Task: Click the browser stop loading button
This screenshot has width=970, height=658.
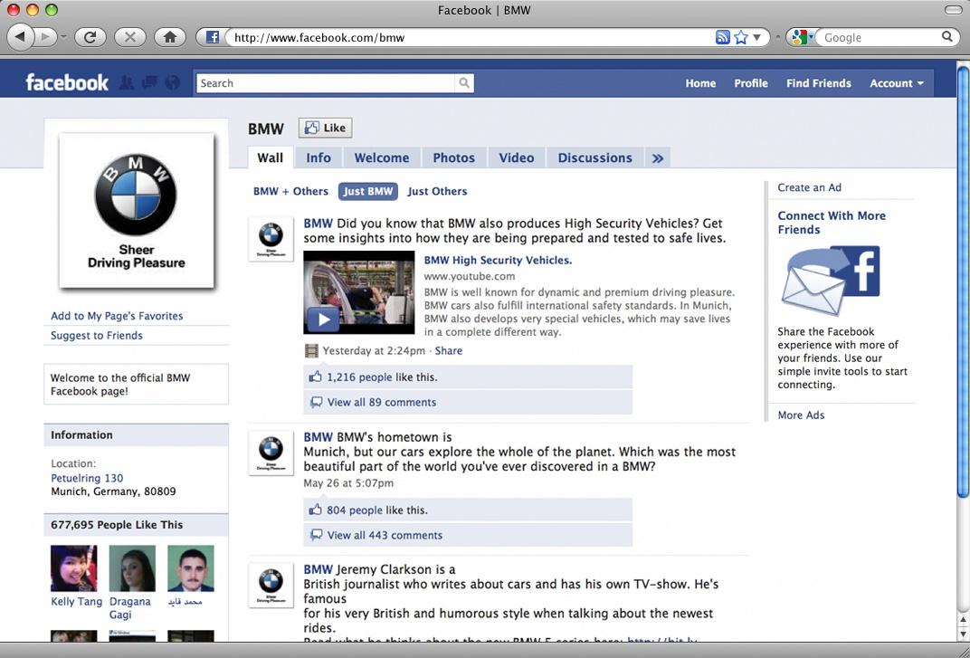Action: coord(130,37)
